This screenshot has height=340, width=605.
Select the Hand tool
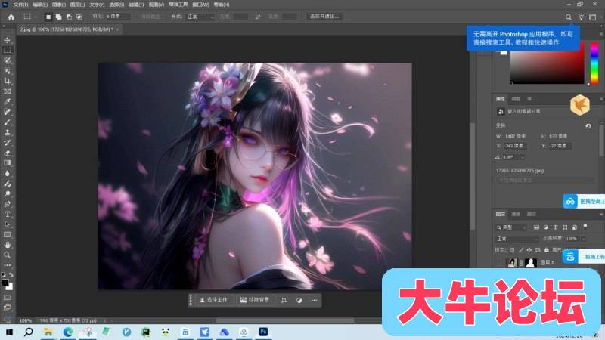(x=7, y=245)
